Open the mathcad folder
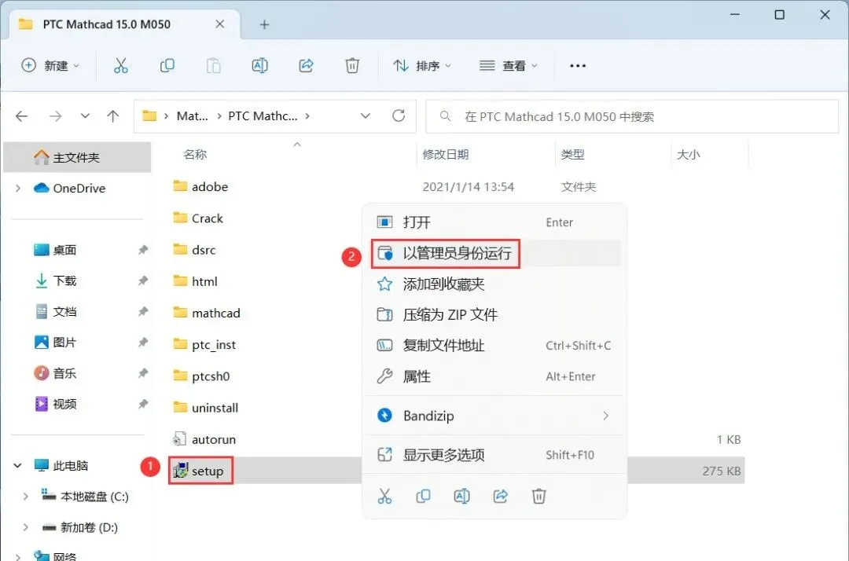The width and height of the screenshot is (849, 561). tap(207, 313)
